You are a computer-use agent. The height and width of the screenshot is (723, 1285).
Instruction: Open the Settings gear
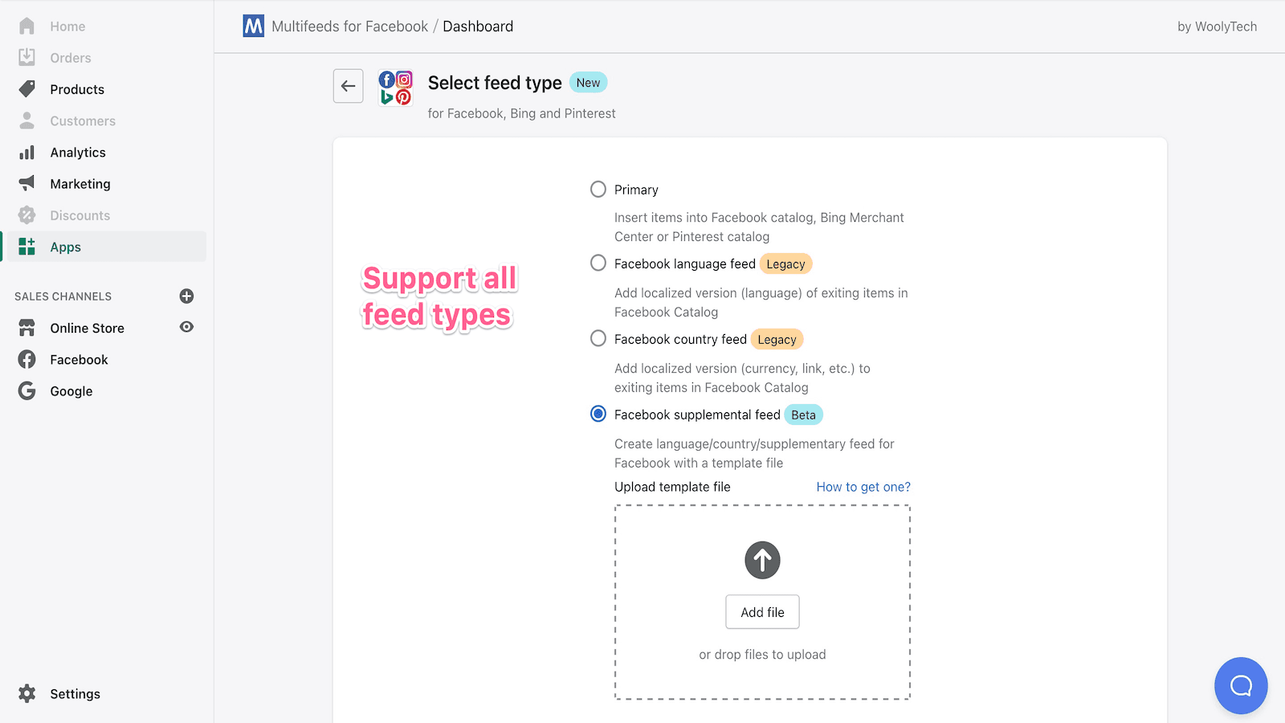point(27,693)
